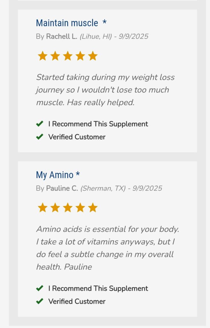The image size is (210, 328).
Task: Click the 'My Amino' review title
Action: click(x=55, y=175)
